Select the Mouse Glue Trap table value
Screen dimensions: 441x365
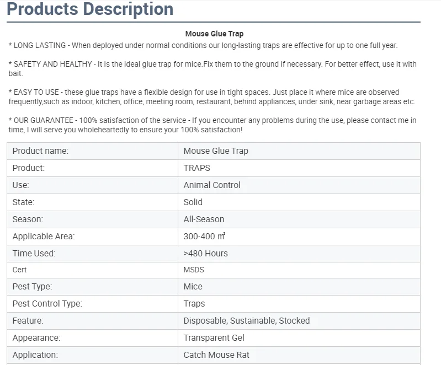click(216, 151)
